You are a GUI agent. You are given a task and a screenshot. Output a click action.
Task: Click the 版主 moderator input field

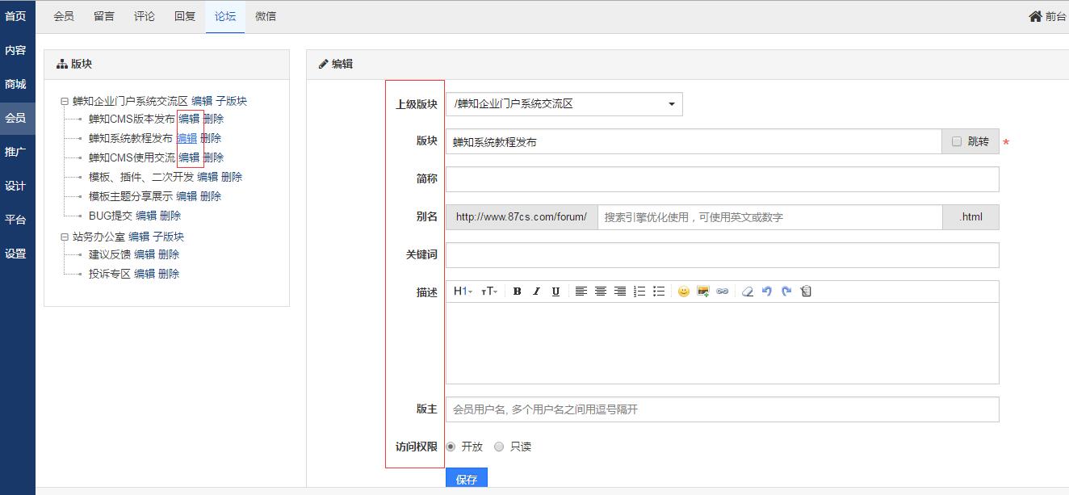tap(722, 409)
